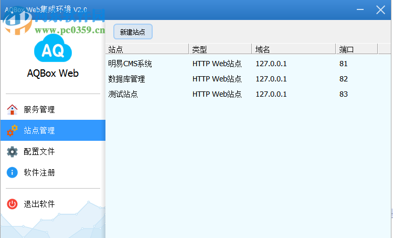
Task: Click the gray gear icon beside 配置文件
Action: (12, 152)
